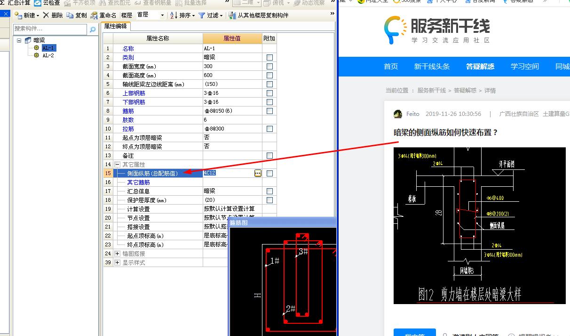570x336 pixels.
Task: Click the 肢数 value cell 6
Action: 232,120
